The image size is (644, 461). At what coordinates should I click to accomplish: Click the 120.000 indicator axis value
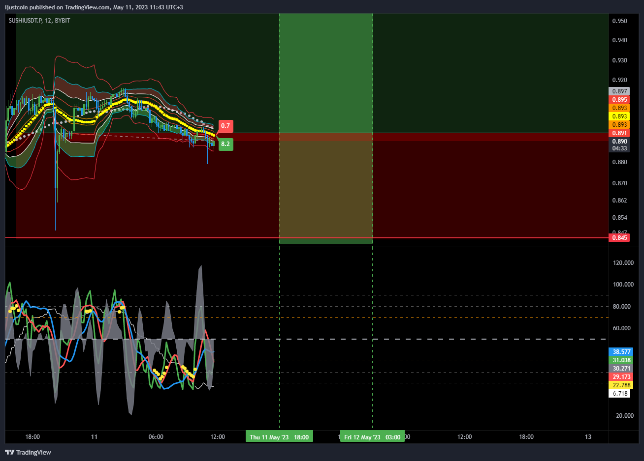click(623, 263)
